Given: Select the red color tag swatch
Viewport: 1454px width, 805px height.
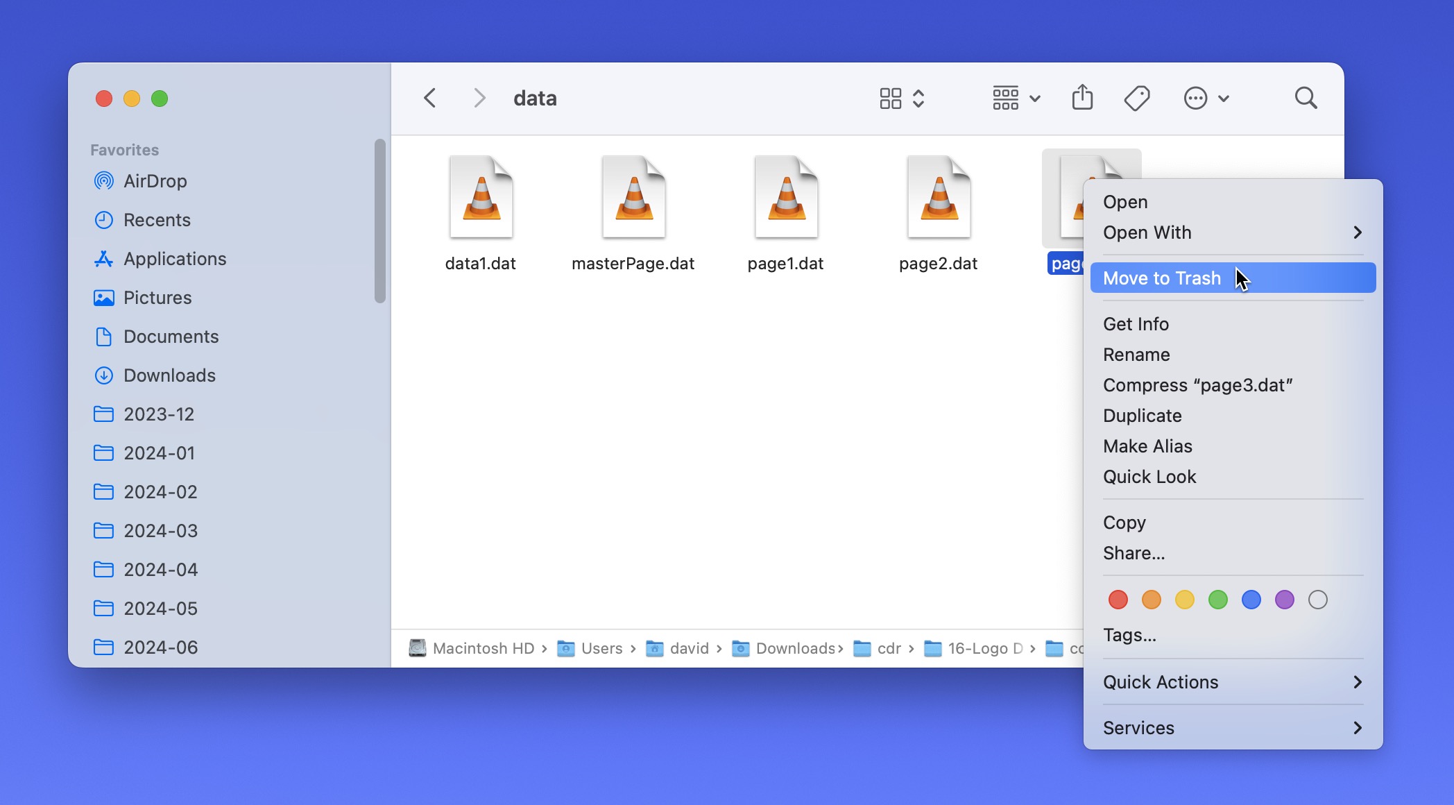Looking at the screenshot, I should (x=1116, y=598).
